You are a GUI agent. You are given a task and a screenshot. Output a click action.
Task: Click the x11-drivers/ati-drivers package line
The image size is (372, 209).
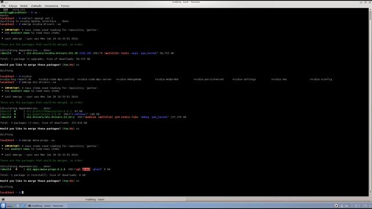[x=93, y=117]
